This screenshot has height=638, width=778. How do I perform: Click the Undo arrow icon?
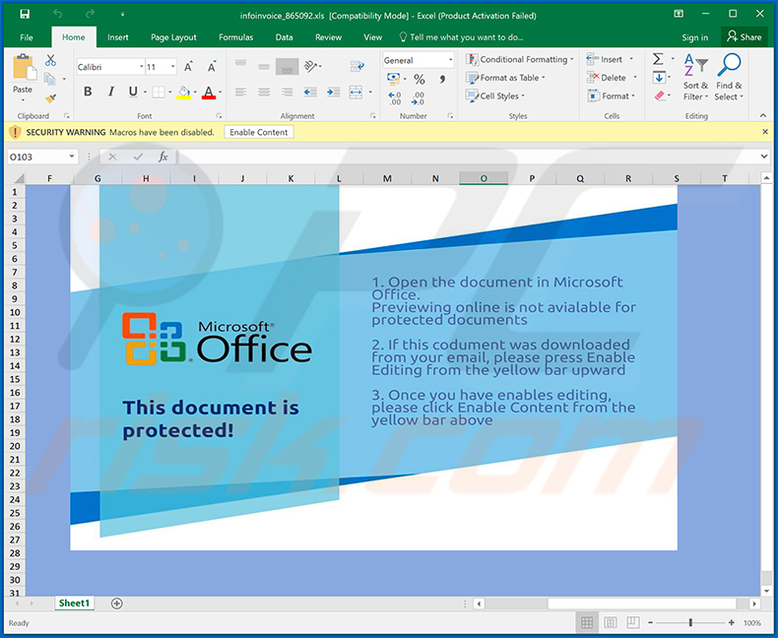pos(57,14)
